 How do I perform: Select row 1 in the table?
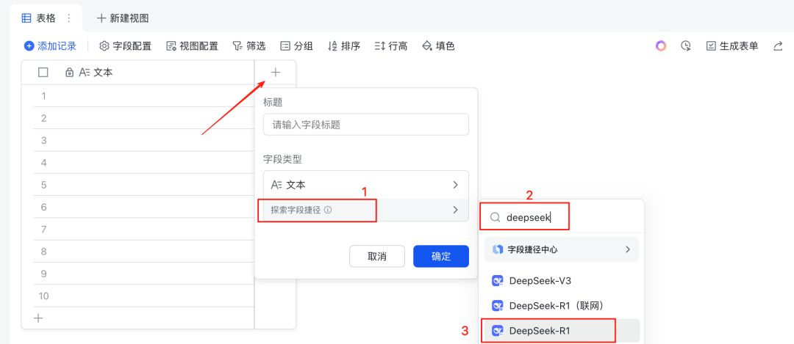pos(43,95)
